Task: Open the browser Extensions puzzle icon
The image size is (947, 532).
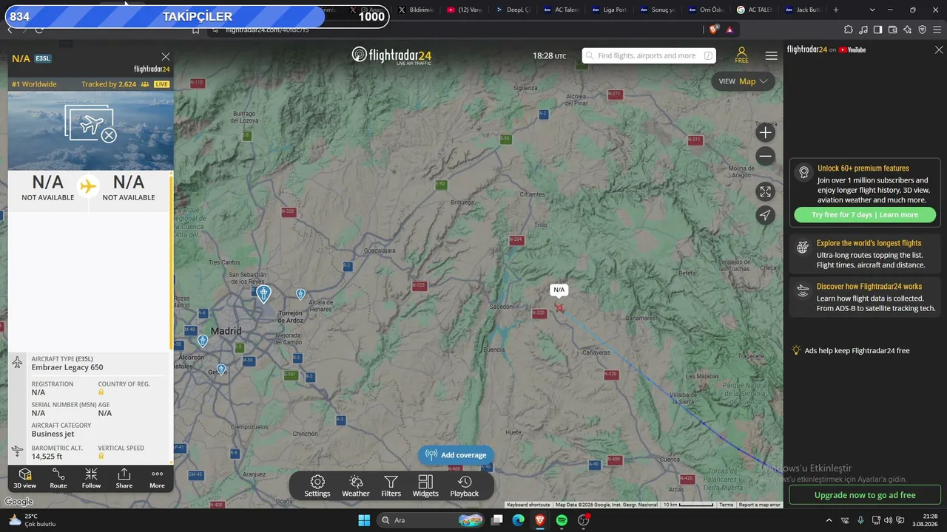Action: coord(849,30)
